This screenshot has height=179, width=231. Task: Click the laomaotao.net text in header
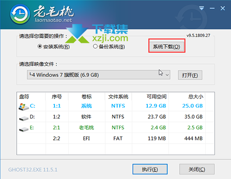(54, 20)
